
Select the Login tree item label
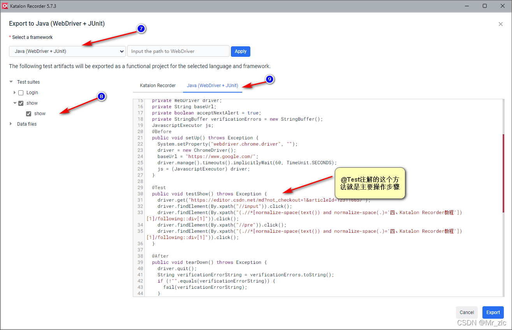[32, 93]
